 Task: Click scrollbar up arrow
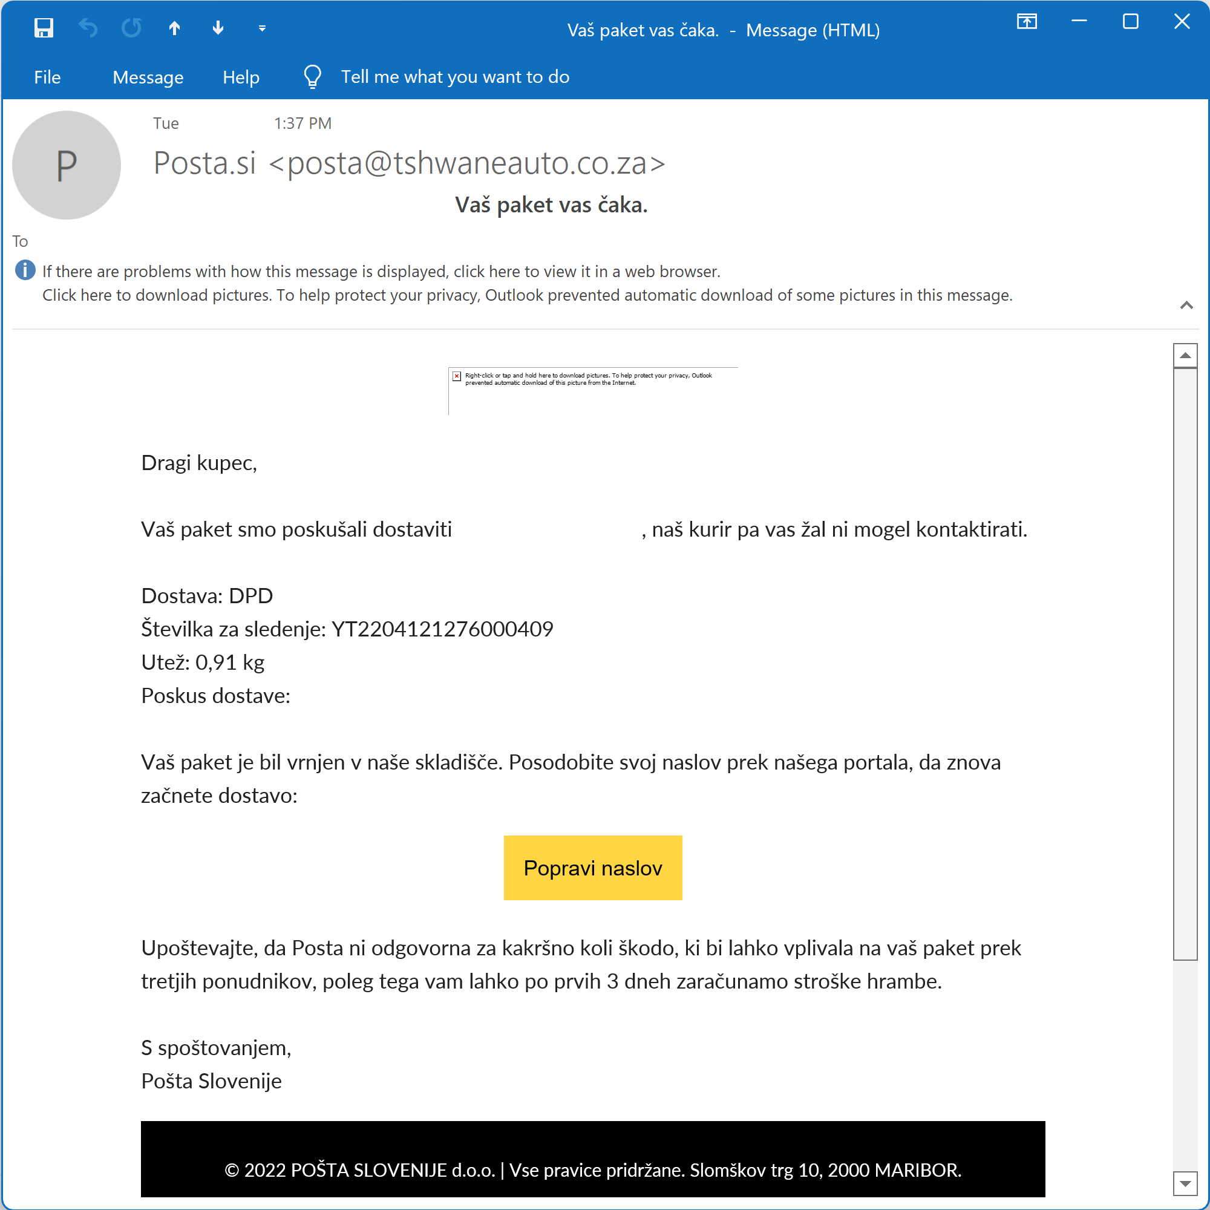1186,356
